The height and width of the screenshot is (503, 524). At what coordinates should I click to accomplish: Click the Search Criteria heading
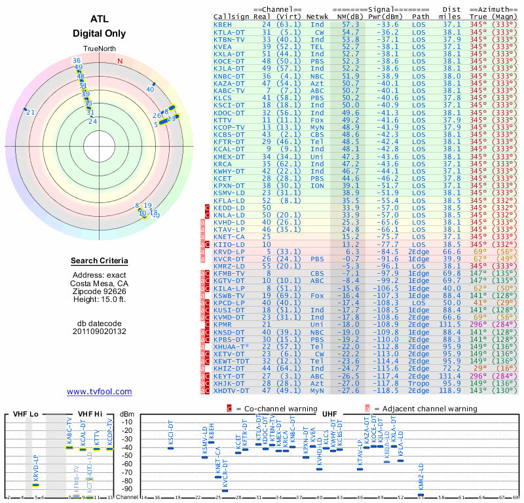(x=100, y=261)
